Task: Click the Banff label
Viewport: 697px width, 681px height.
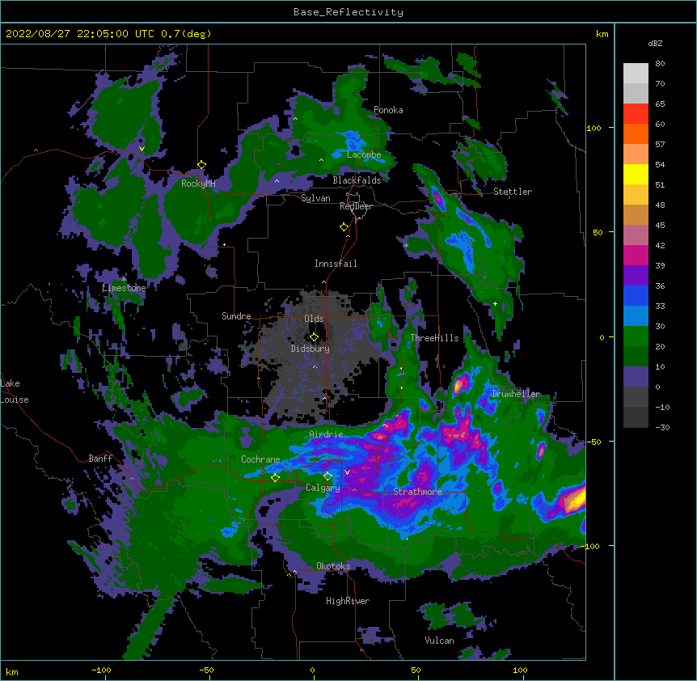Action: click(100, 459)
